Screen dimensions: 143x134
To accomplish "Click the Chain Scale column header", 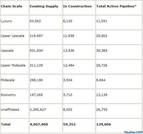I will [11, 6].
